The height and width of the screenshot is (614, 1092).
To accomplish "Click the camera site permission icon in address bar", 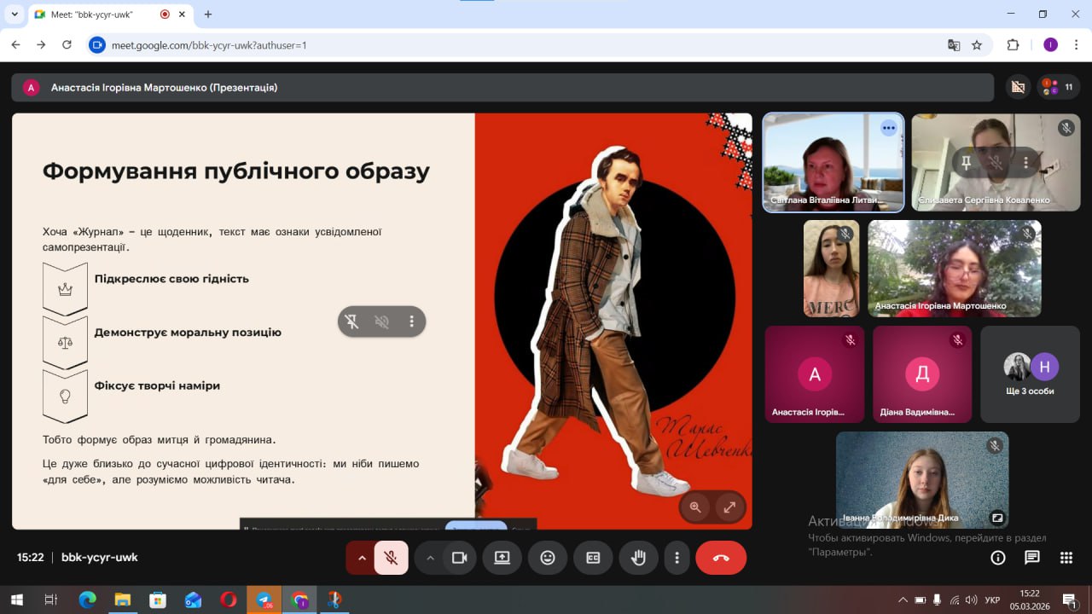I will [97, 45].
